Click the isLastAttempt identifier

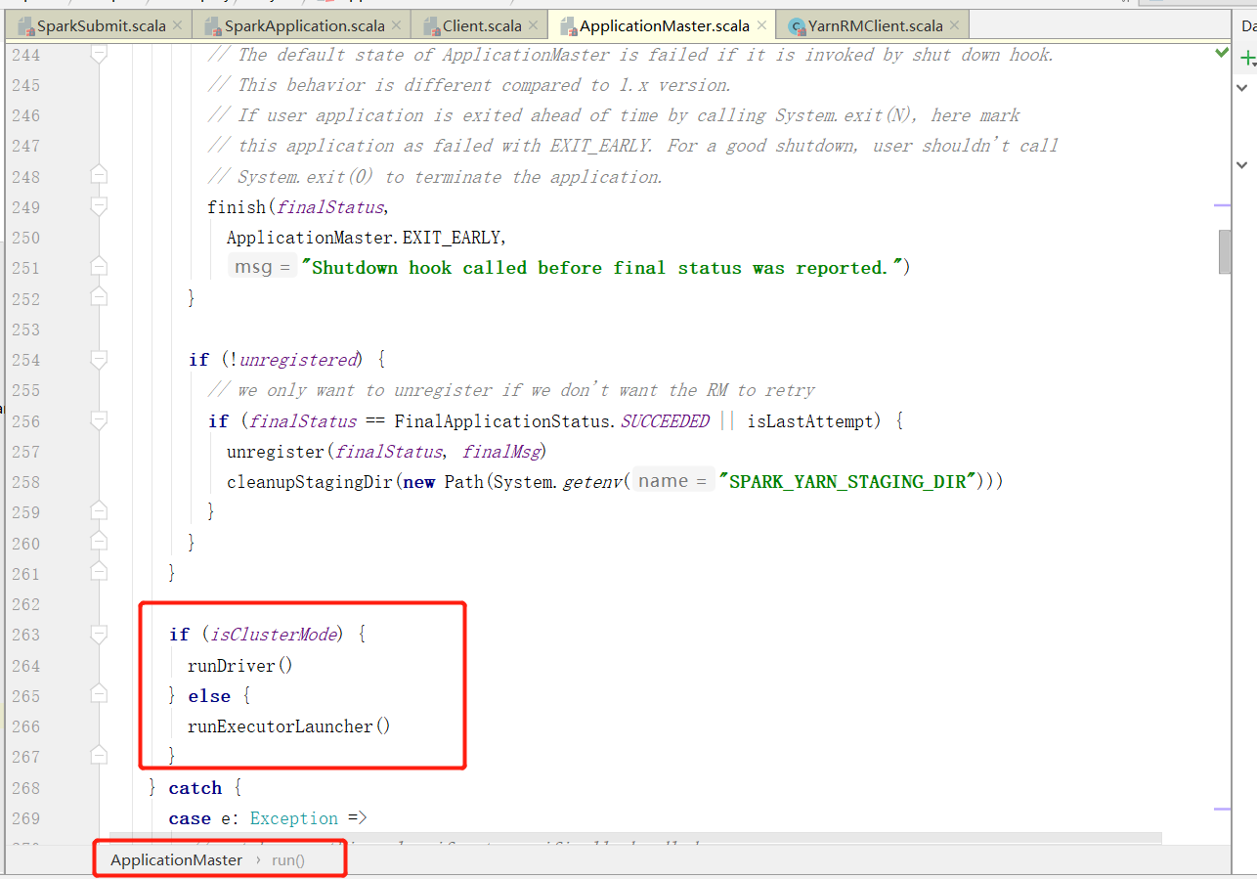808,420
